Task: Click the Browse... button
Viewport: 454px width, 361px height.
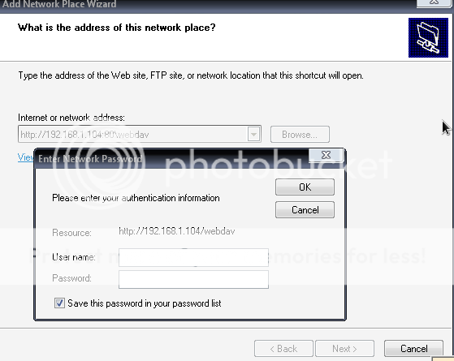Action: click(x=300, y=134)
